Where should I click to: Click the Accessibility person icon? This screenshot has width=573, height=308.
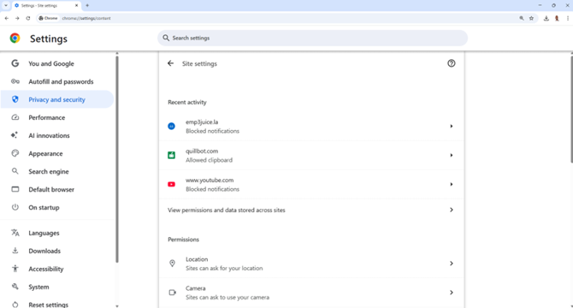[15, 269]
